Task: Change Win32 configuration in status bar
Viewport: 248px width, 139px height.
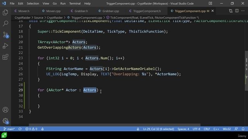Action: click(x=227, y=129)
